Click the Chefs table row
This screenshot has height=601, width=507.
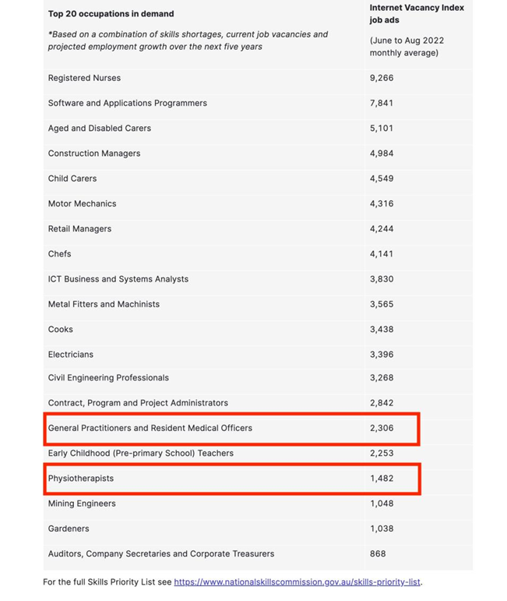pyautogui.click(x=258, y=254)
